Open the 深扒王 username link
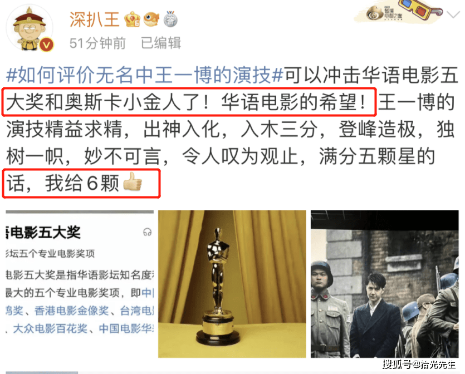465x374 pixels. pyautogui.click(x=94, y=19)
